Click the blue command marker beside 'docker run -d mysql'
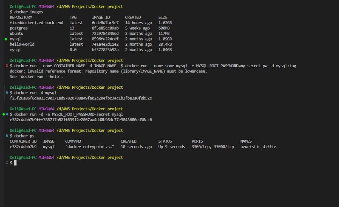The image size is (339, 207). click(x=7, y=93)
